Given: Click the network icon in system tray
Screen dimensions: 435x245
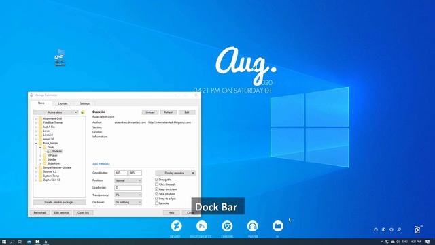Looking at the screenshot, I should [387, 242].
